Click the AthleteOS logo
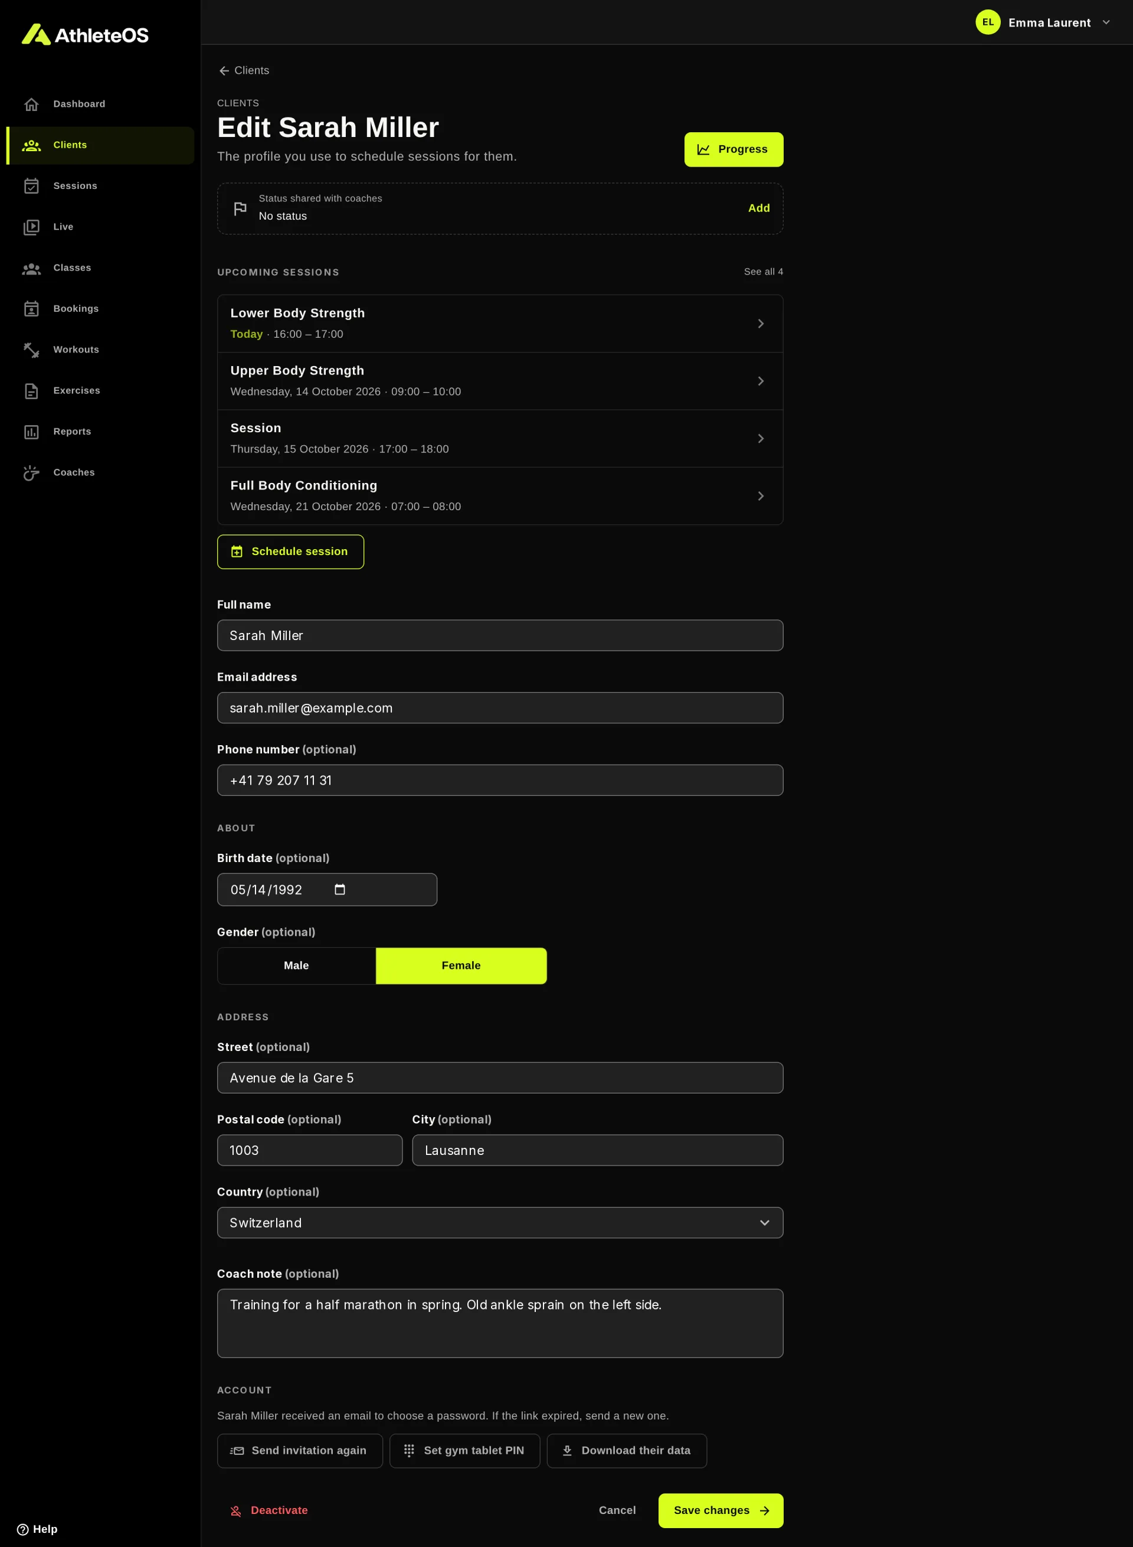This screenshot has height=1547, width=1133. pyautogui.click(x=85, y=34)
